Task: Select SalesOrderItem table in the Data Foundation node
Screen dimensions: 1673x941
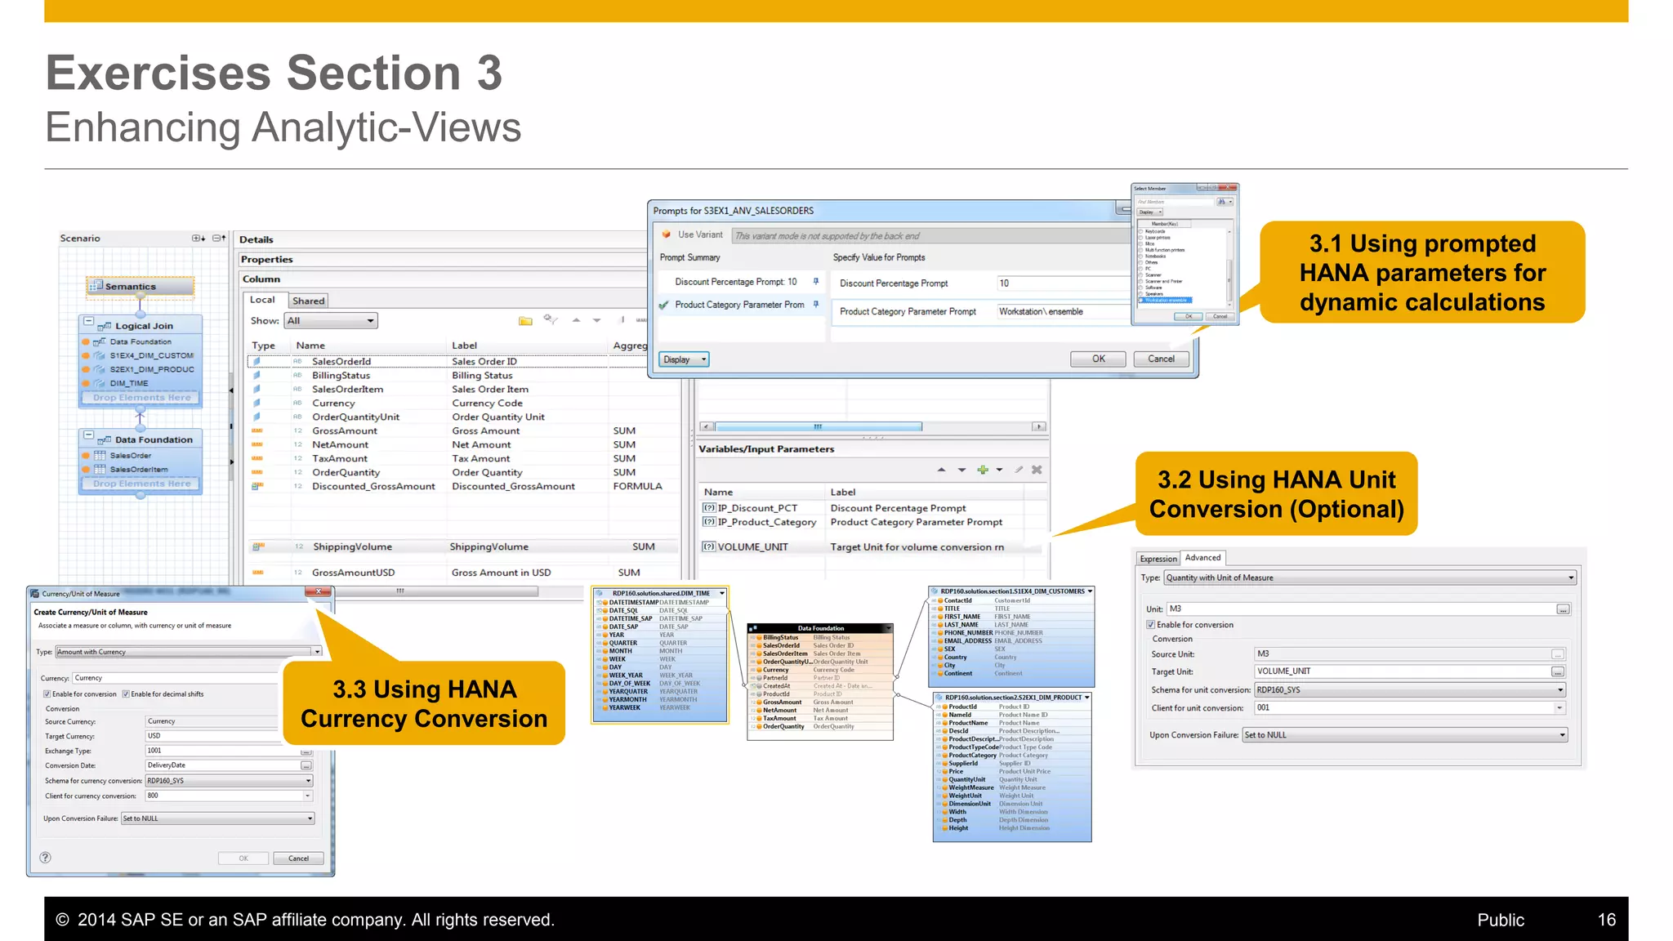Action: [139, 470]
